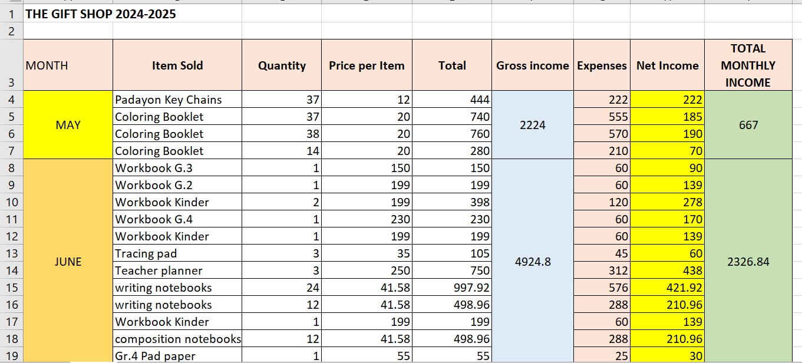This screenshot has height=363, width=802.
Task: Select the "Gr.4 Pad paper" cell
Action: 155,356
